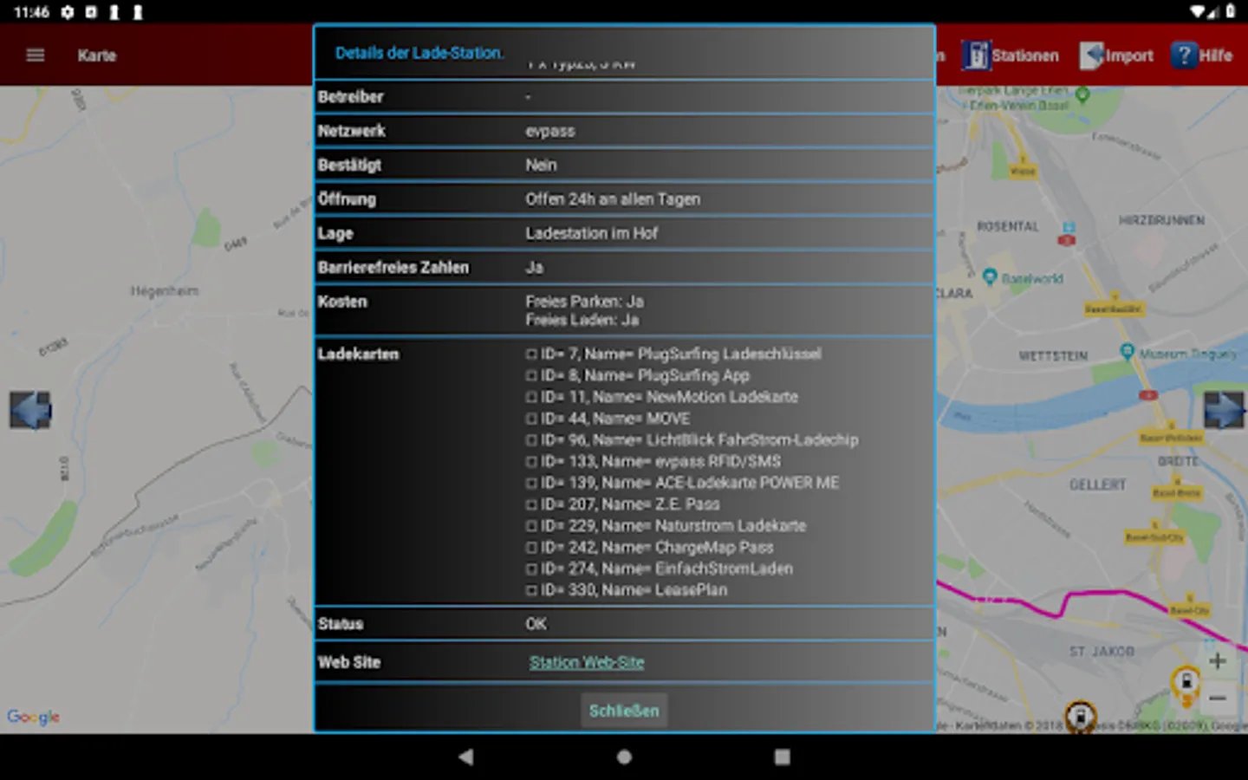Click the Google logo on the map

33,717
